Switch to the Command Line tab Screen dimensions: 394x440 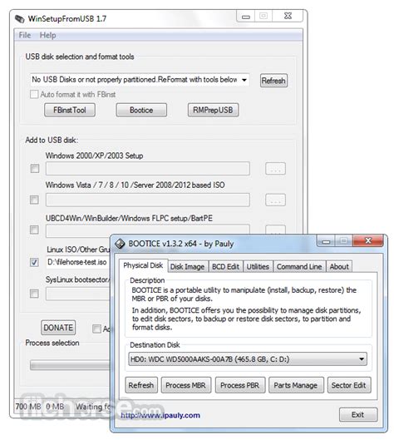click(x=299, y=267)
